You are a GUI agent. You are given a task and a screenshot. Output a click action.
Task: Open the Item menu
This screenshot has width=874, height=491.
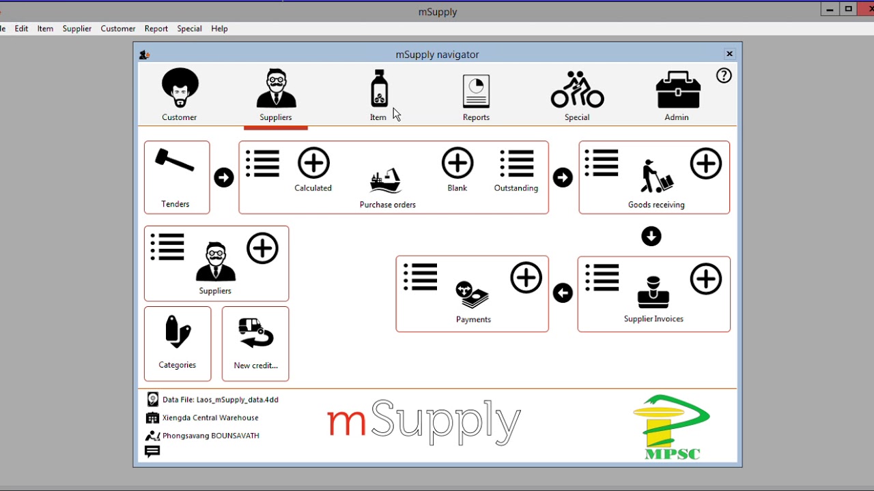(45, 29)
